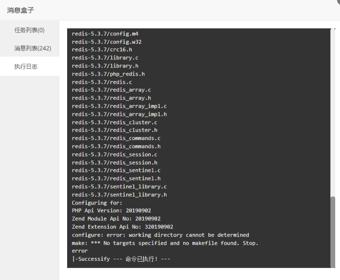This screenshot has width=340, height=280.
Task: Click the '|-Successify --- 命令已执行' line
Action: [121, 259]
